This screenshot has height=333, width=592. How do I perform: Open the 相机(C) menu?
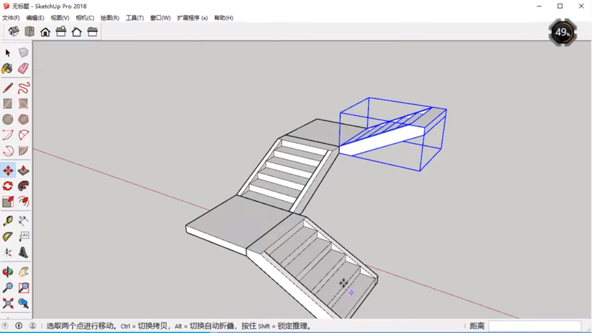[85, 18]
